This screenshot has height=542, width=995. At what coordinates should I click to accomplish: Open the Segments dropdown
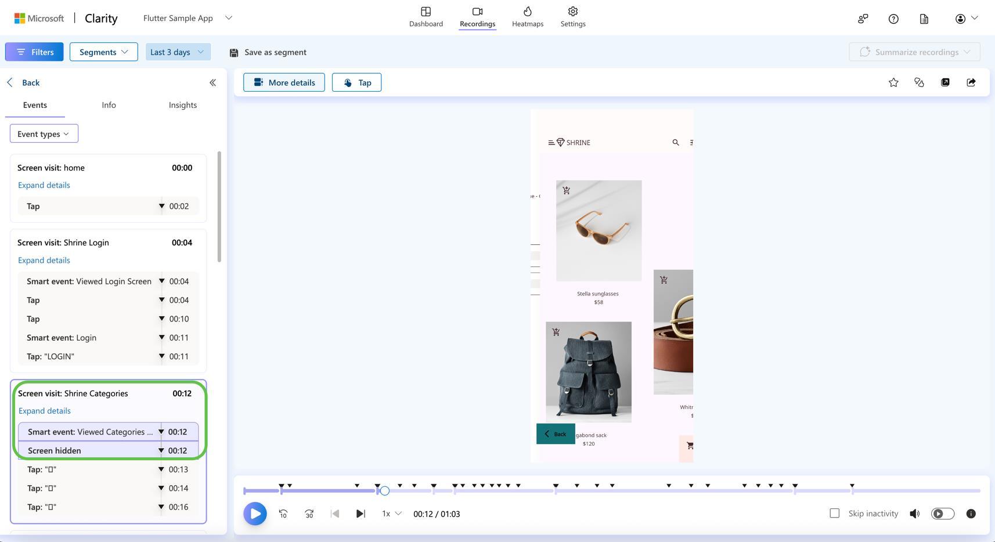pos(104,52)
